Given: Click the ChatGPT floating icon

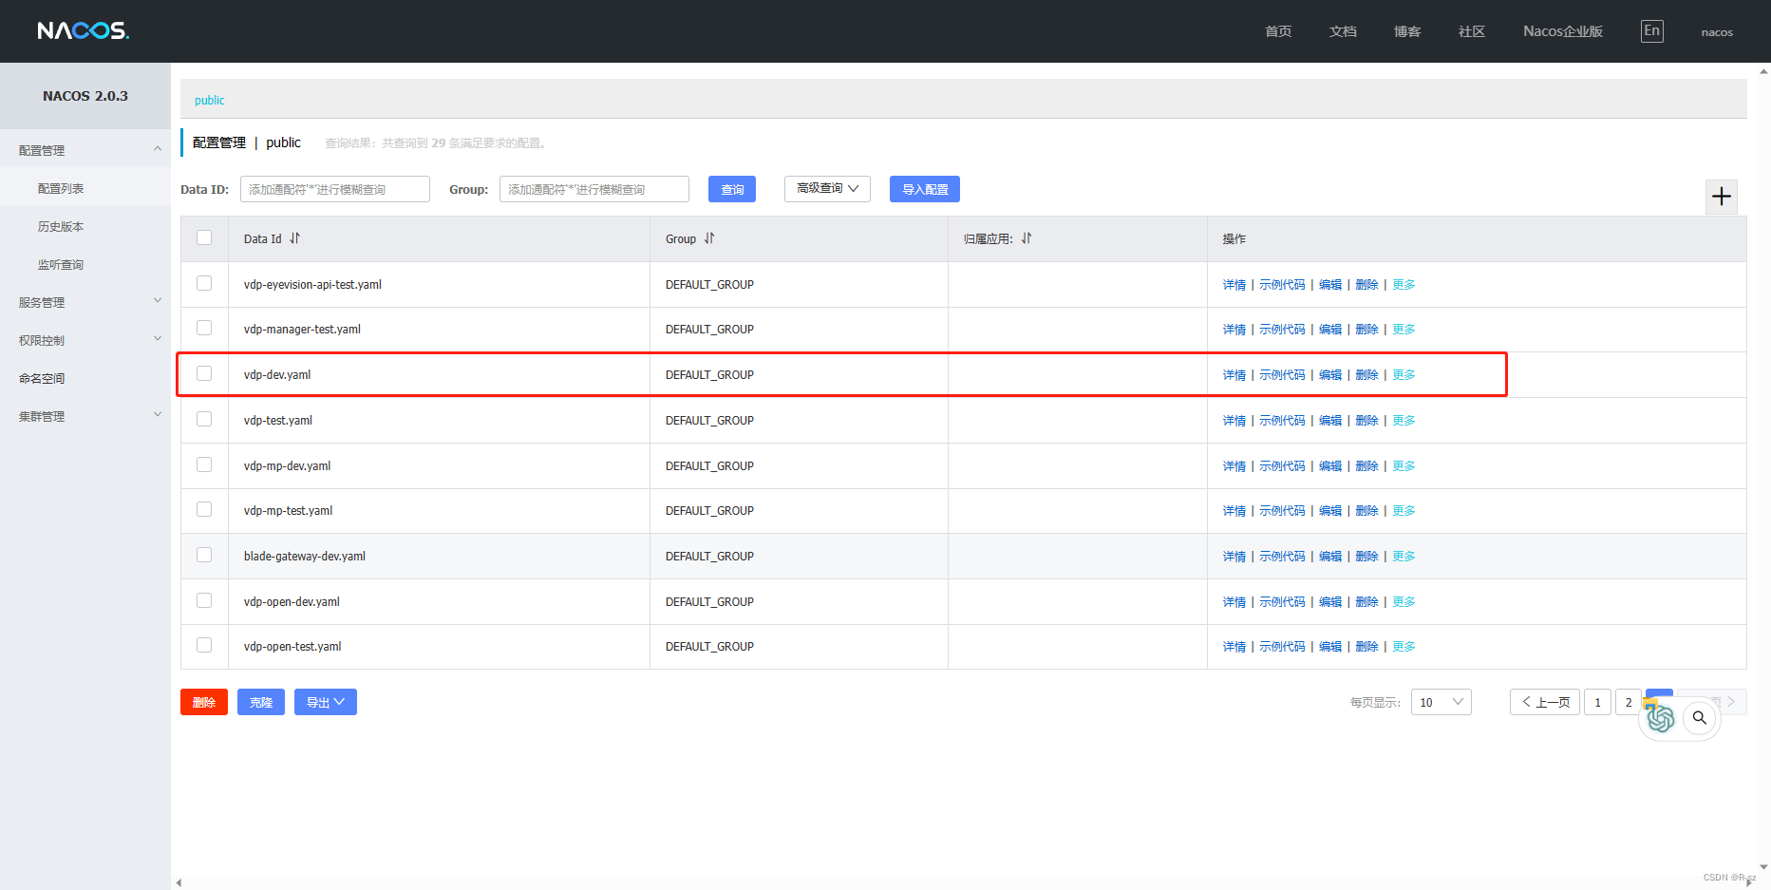Looking at the screenshot, I should click(1661, 719).
